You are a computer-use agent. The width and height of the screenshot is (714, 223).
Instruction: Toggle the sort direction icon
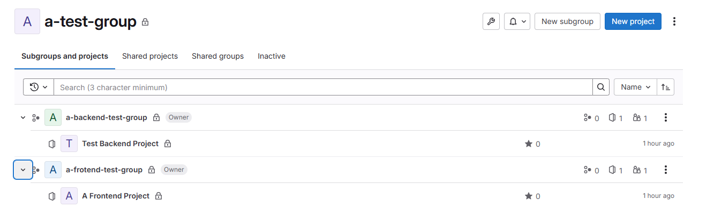pos(665,87)
